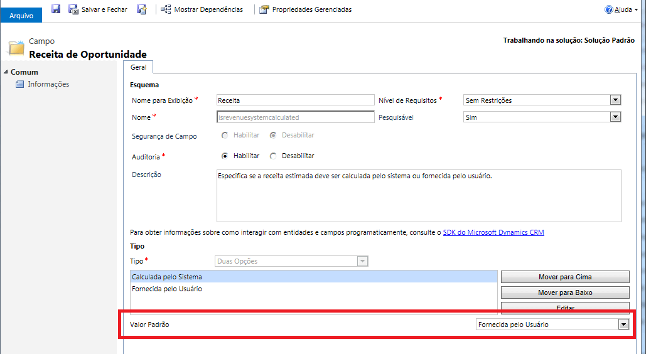
Task: Collapse the Comum section in the sidebar
Action: pyautogui.click(x=6, y=72)
